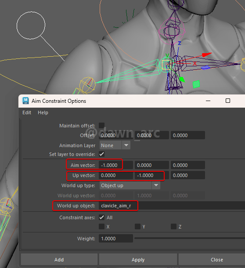Open the World up type dropdown

click(x=130, y=185)
